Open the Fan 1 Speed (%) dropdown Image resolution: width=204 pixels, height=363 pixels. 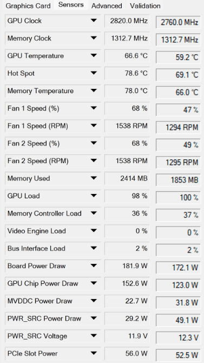[94, 108]
